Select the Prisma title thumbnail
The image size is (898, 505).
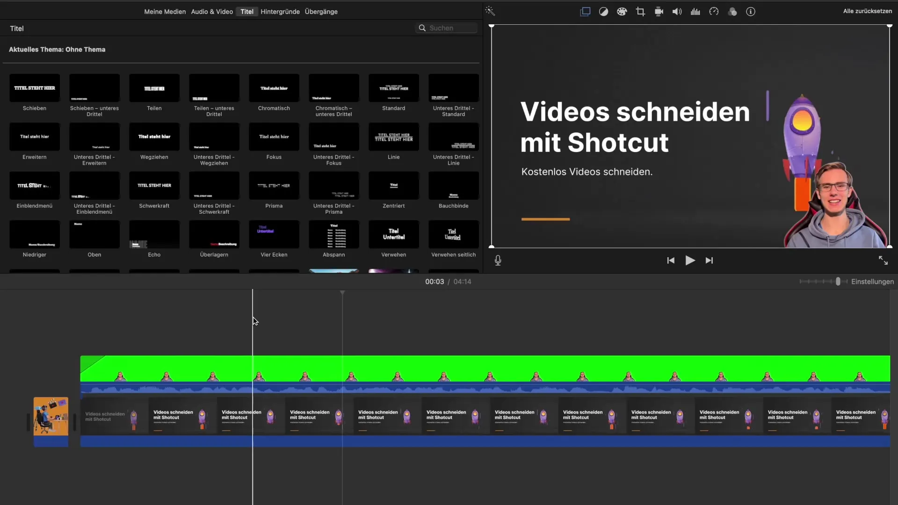point(274,186)
